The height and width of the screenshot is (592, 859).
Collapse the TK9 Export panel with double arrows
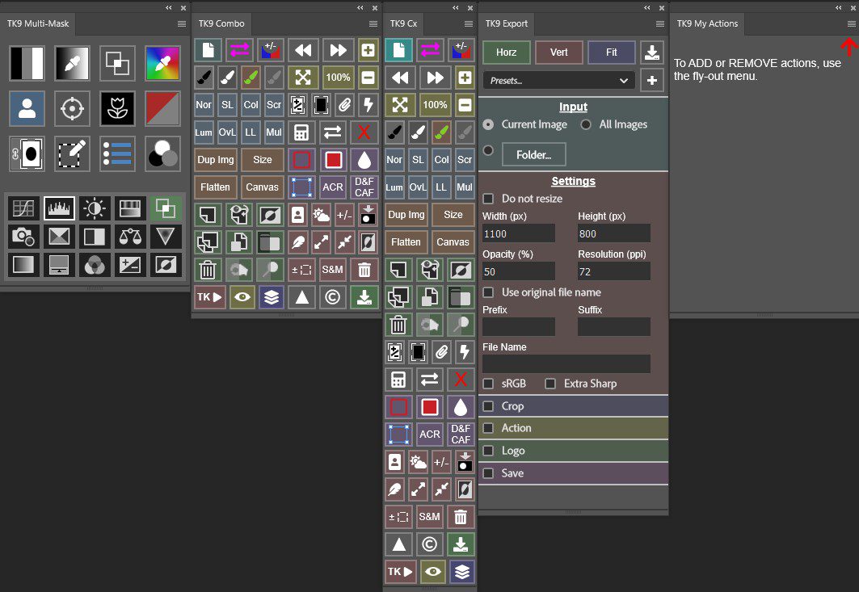[x=647, y=7]
